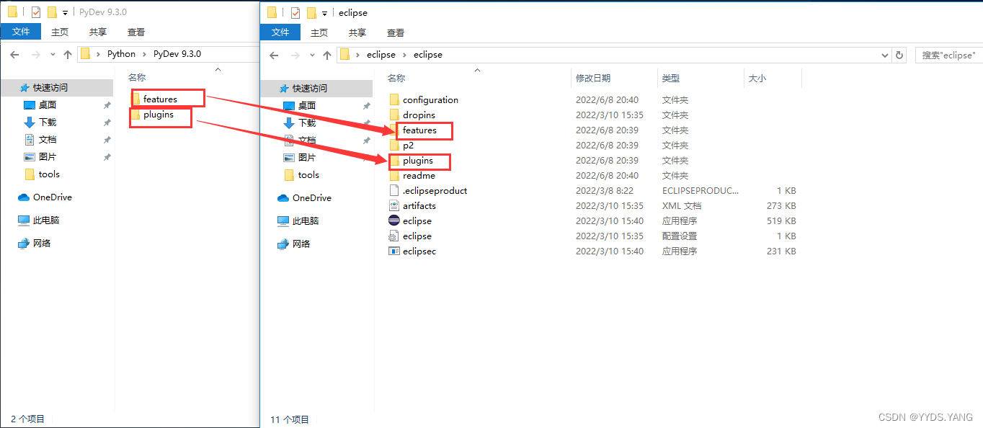Open 网络 in PyDev window sidebar
Viewport: 983px width, 428px height.
pyautogui.click(x=43, y=243)
